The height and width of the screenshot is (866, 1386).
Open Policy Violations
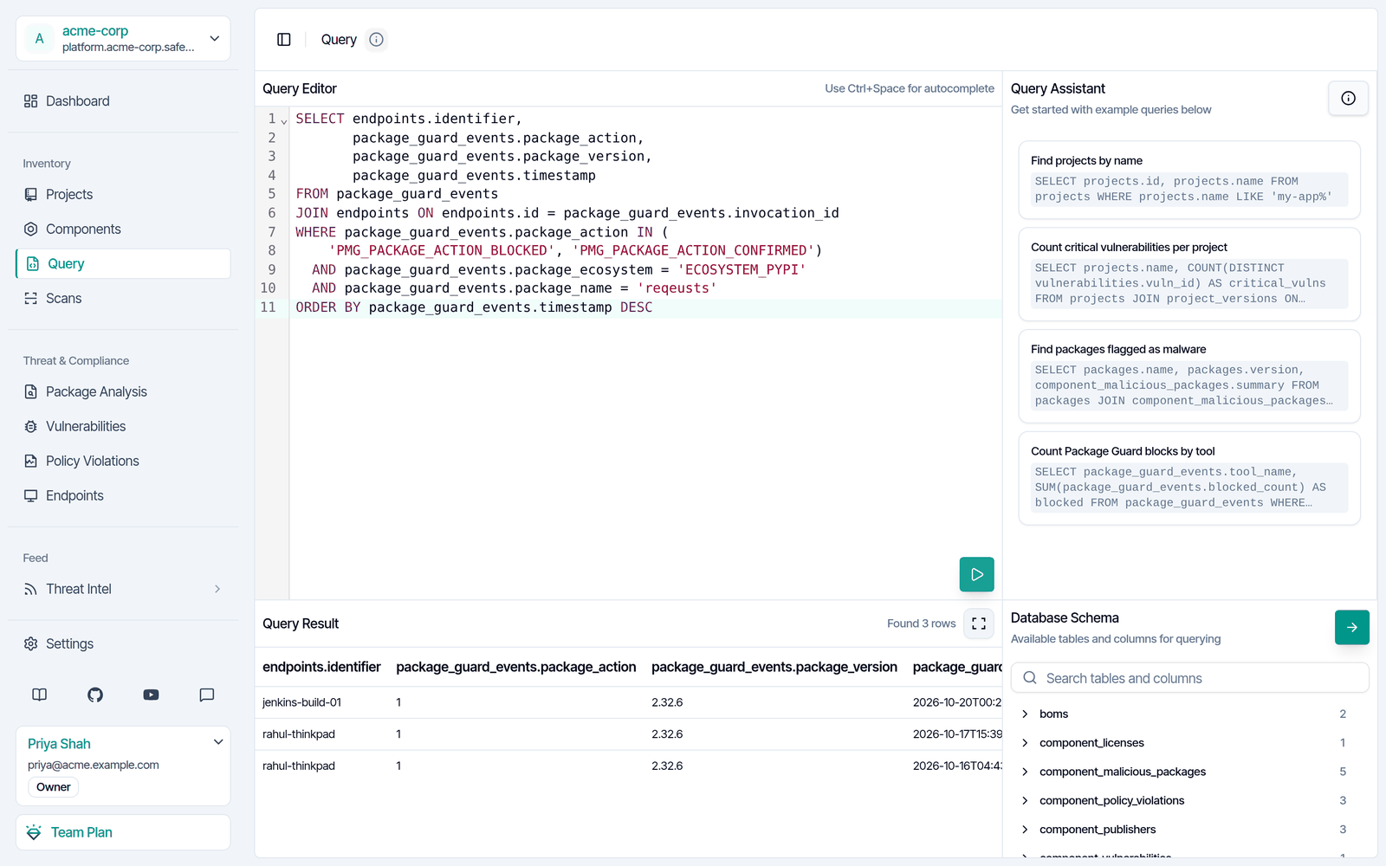[123, 462]
